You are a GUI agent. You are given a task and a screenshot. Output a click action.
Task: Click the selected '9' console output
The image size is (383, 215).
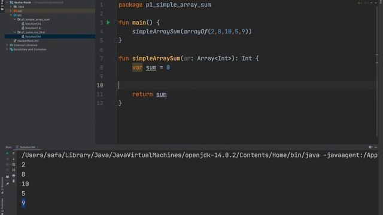23,203
